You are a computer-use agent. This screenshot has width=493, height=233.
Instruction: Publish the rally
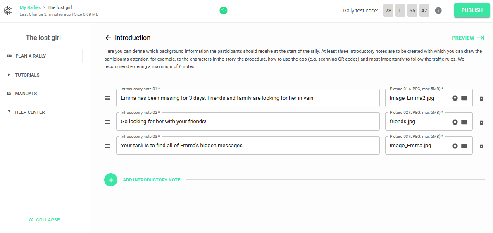point(472,10)
